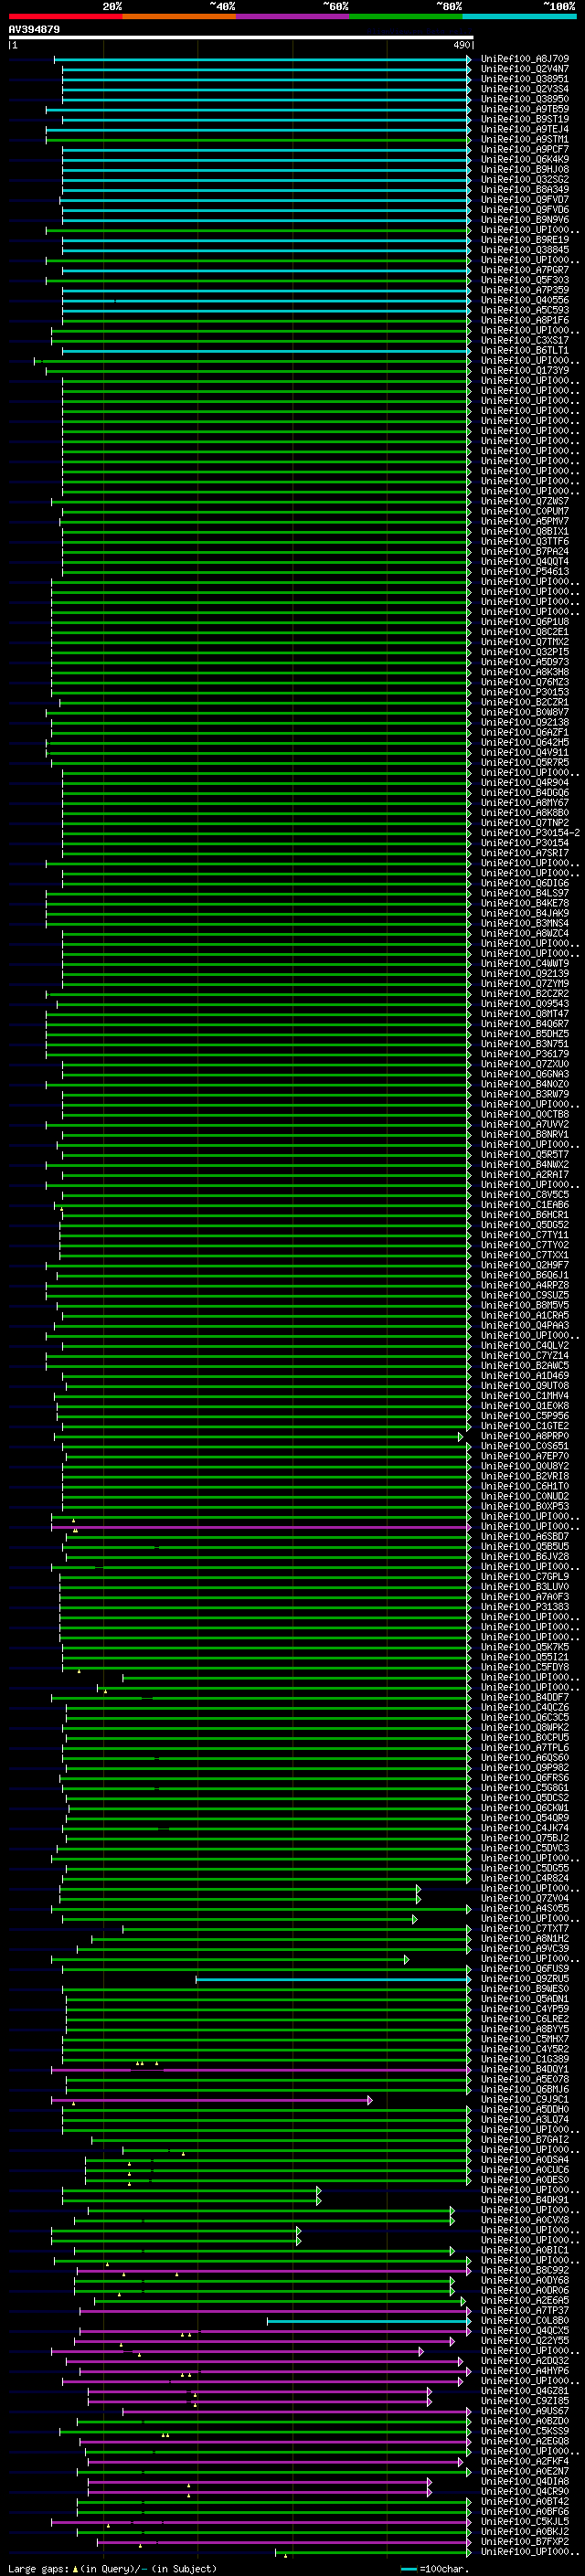Screen dimensions: 585x2576
Task: Click label UniRef100_Q22Y55
Action: (x=525, y=2340)
